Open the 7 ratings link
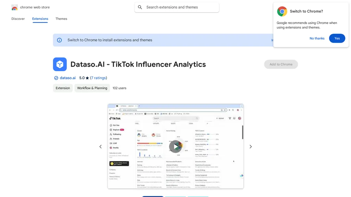This screenshot has height=197, width=351. point(98,78)
